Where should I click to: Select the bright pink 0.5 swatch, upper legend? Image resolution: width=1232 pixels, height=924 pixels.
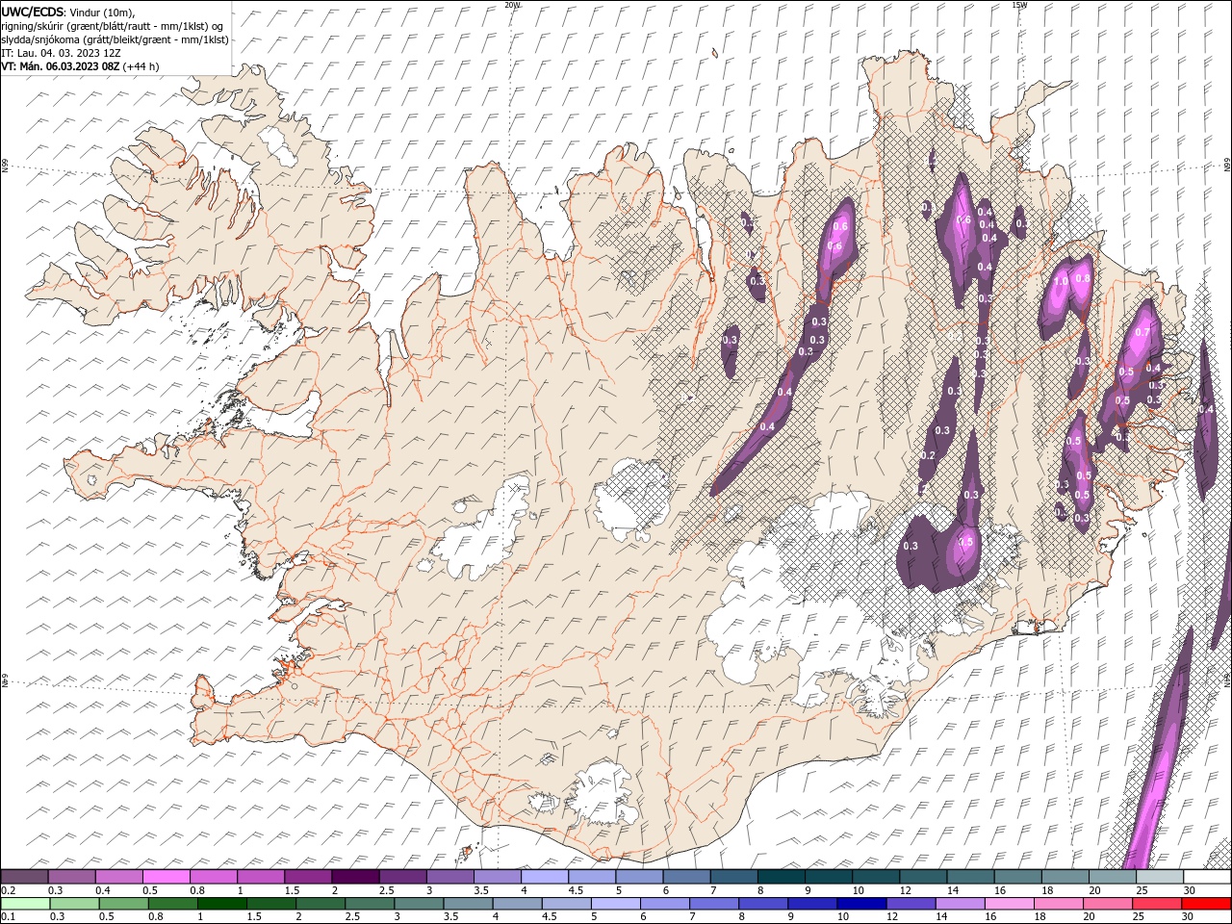coord(166,877)
